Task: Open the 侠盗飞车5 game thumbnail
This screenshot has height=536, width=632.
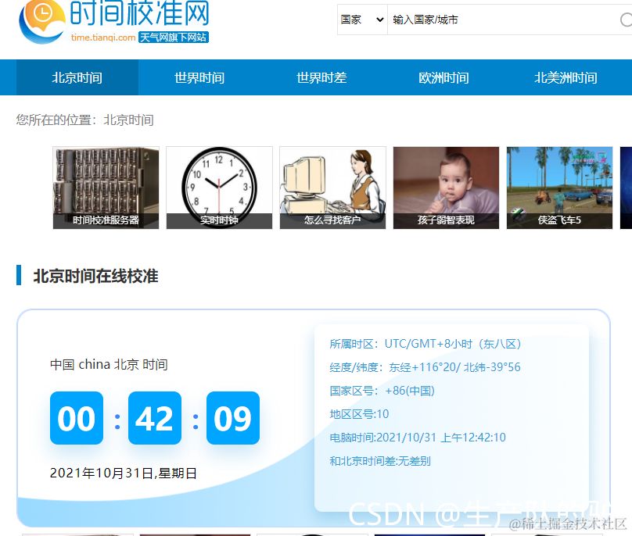Action: coord(558,188)
